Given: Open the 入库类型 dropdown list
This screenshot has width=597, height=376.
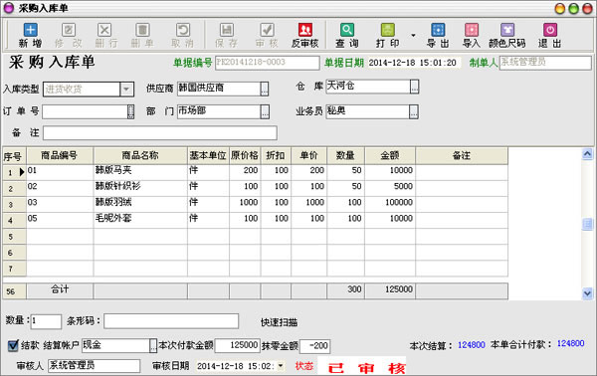Looking at the screenshot, I should 126,90.
